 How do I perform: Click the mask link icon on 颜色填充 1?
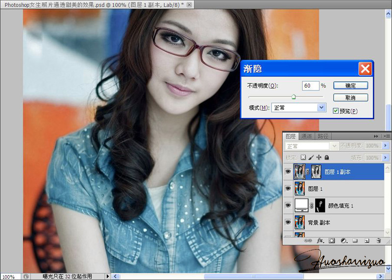pos(311,206)
